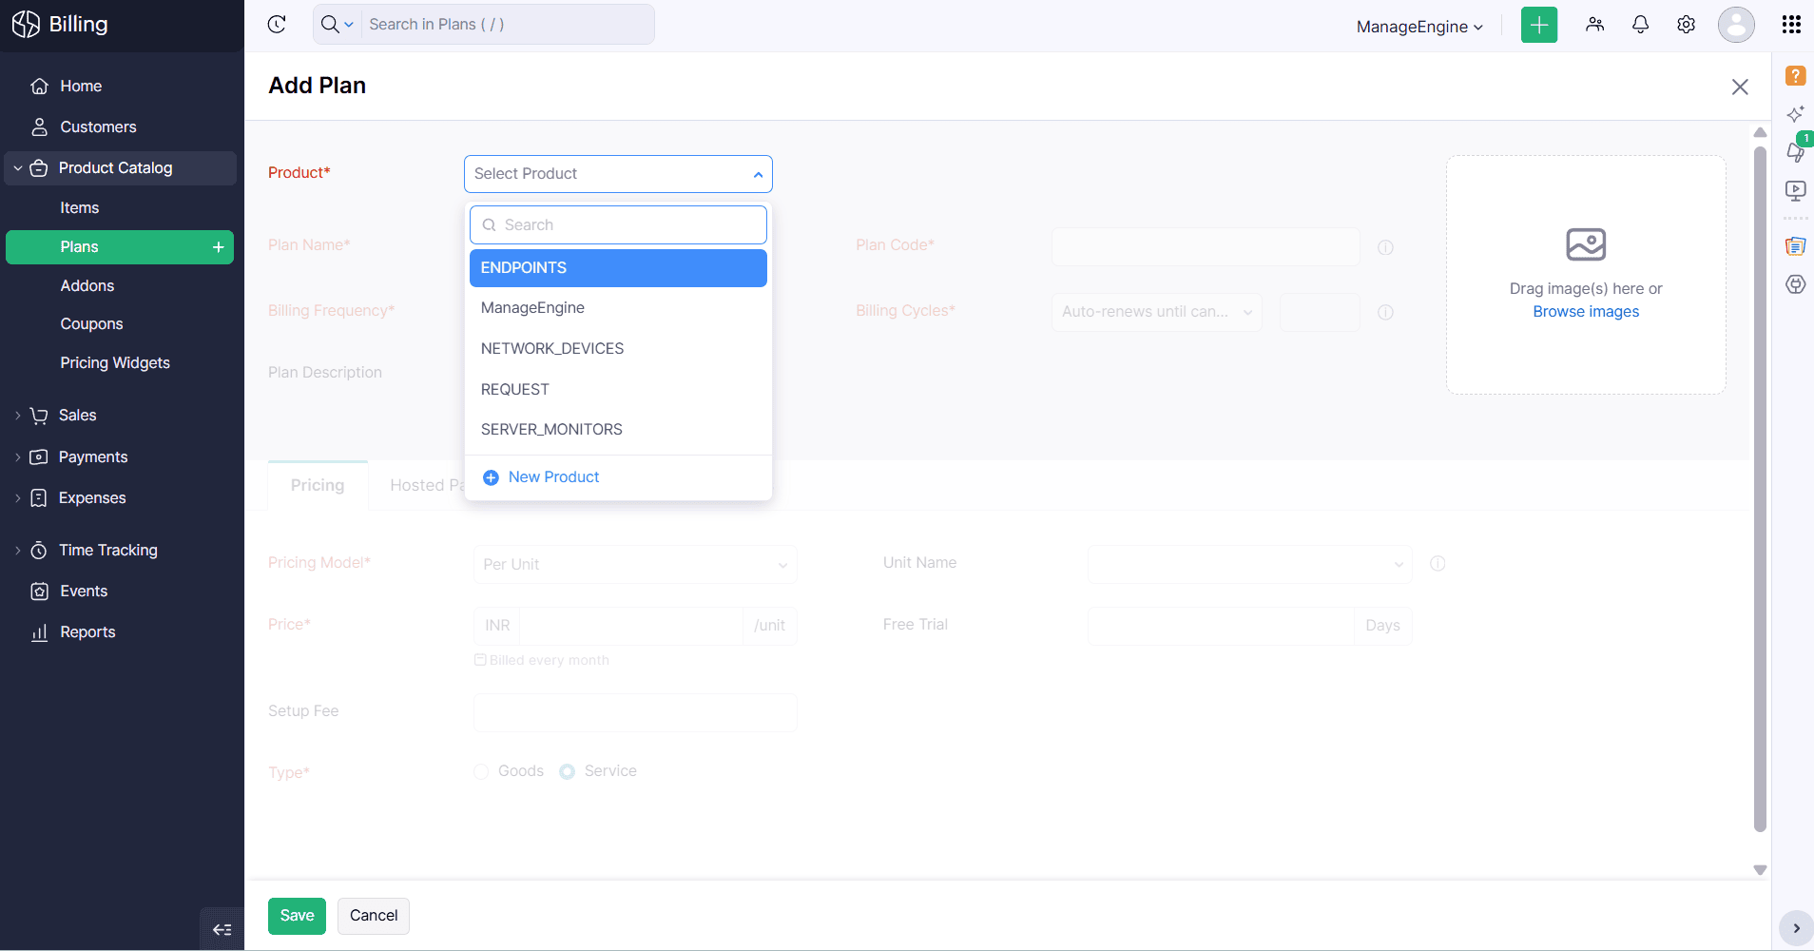This screenshot has height=951, width=1814.
Task: Click the Unit Name info icon
Action: 1438,564
